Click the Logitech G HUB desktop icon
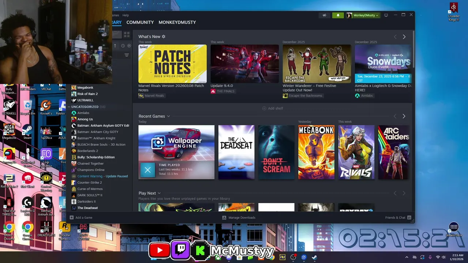 (x=27, y=206)
